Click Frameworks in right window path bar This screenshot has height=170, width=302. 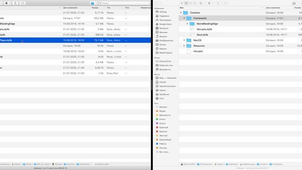[276, 164]
